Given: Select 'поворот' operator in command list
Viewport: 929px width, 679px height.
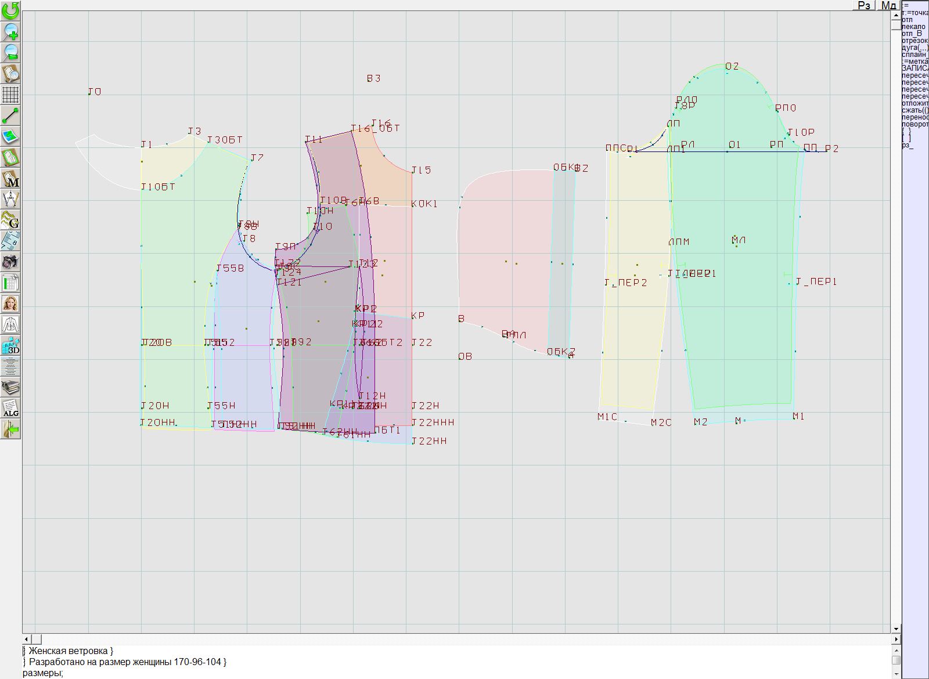Looking at the screenshot, I should (x=914, y=124).
